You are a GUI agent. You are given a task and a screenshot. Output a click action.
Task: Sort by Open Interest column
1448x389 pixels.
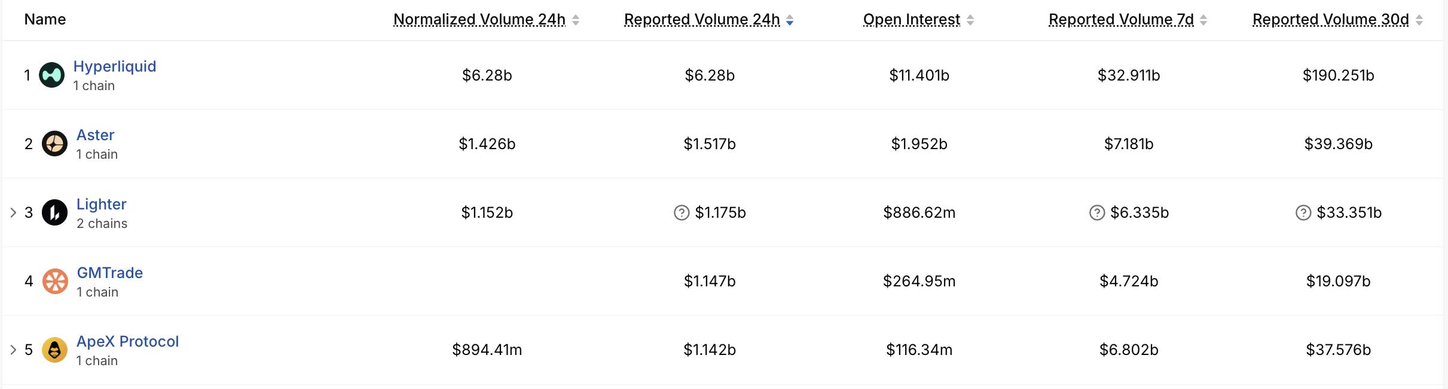point(918,20)
